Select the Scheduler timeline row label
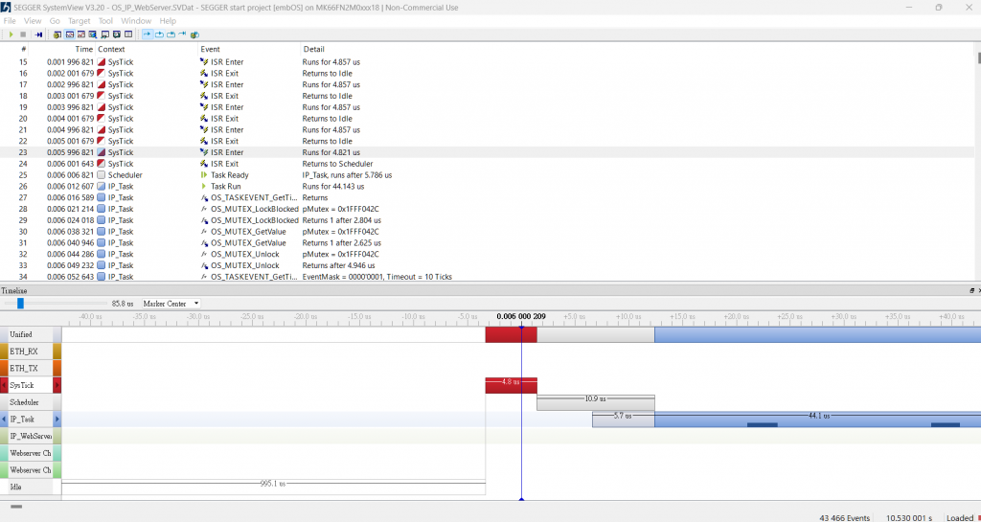This screenshot has width=981, height=522. pos(31,402)
